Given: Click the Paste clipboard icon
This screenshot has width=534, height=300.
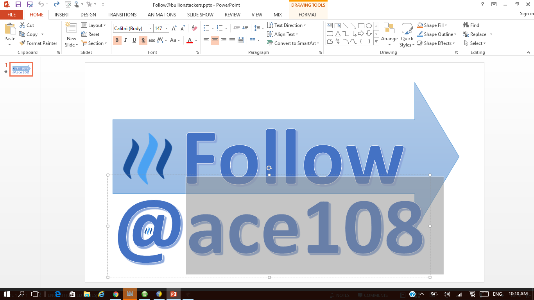Looking at the screenshot, I should click(x=10, y=29).
